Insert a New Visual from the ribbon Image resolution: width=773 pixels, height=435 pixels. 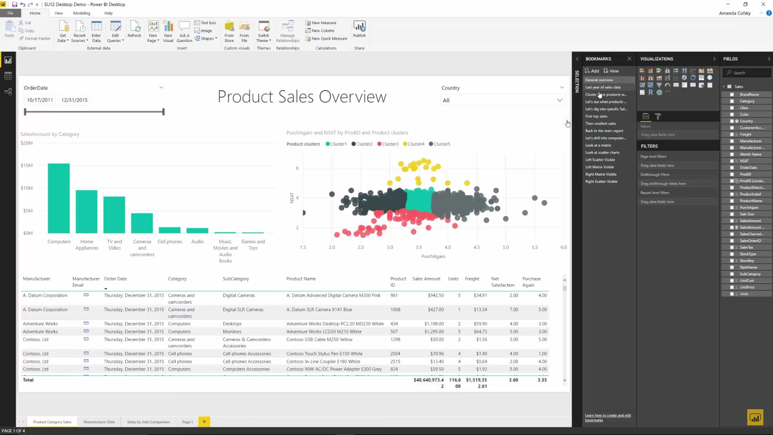tap(168, 31)
